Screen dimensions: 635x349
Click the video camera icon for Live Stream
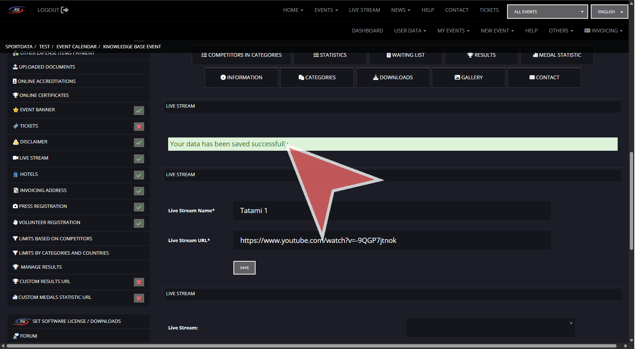[15, 158]
